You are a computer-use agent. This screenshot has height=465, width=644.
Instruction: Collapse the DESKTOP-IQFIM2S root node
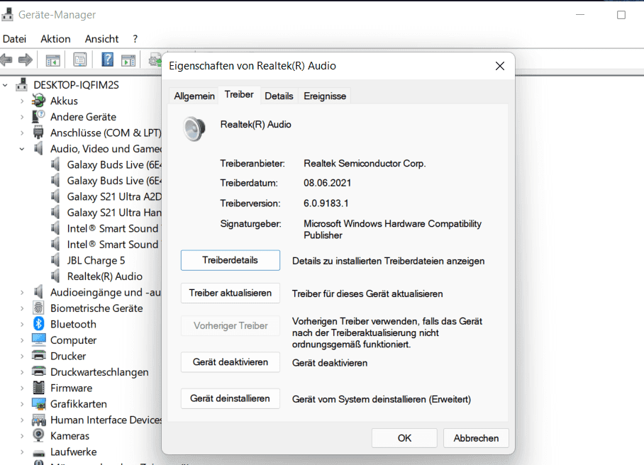[6, 85]
